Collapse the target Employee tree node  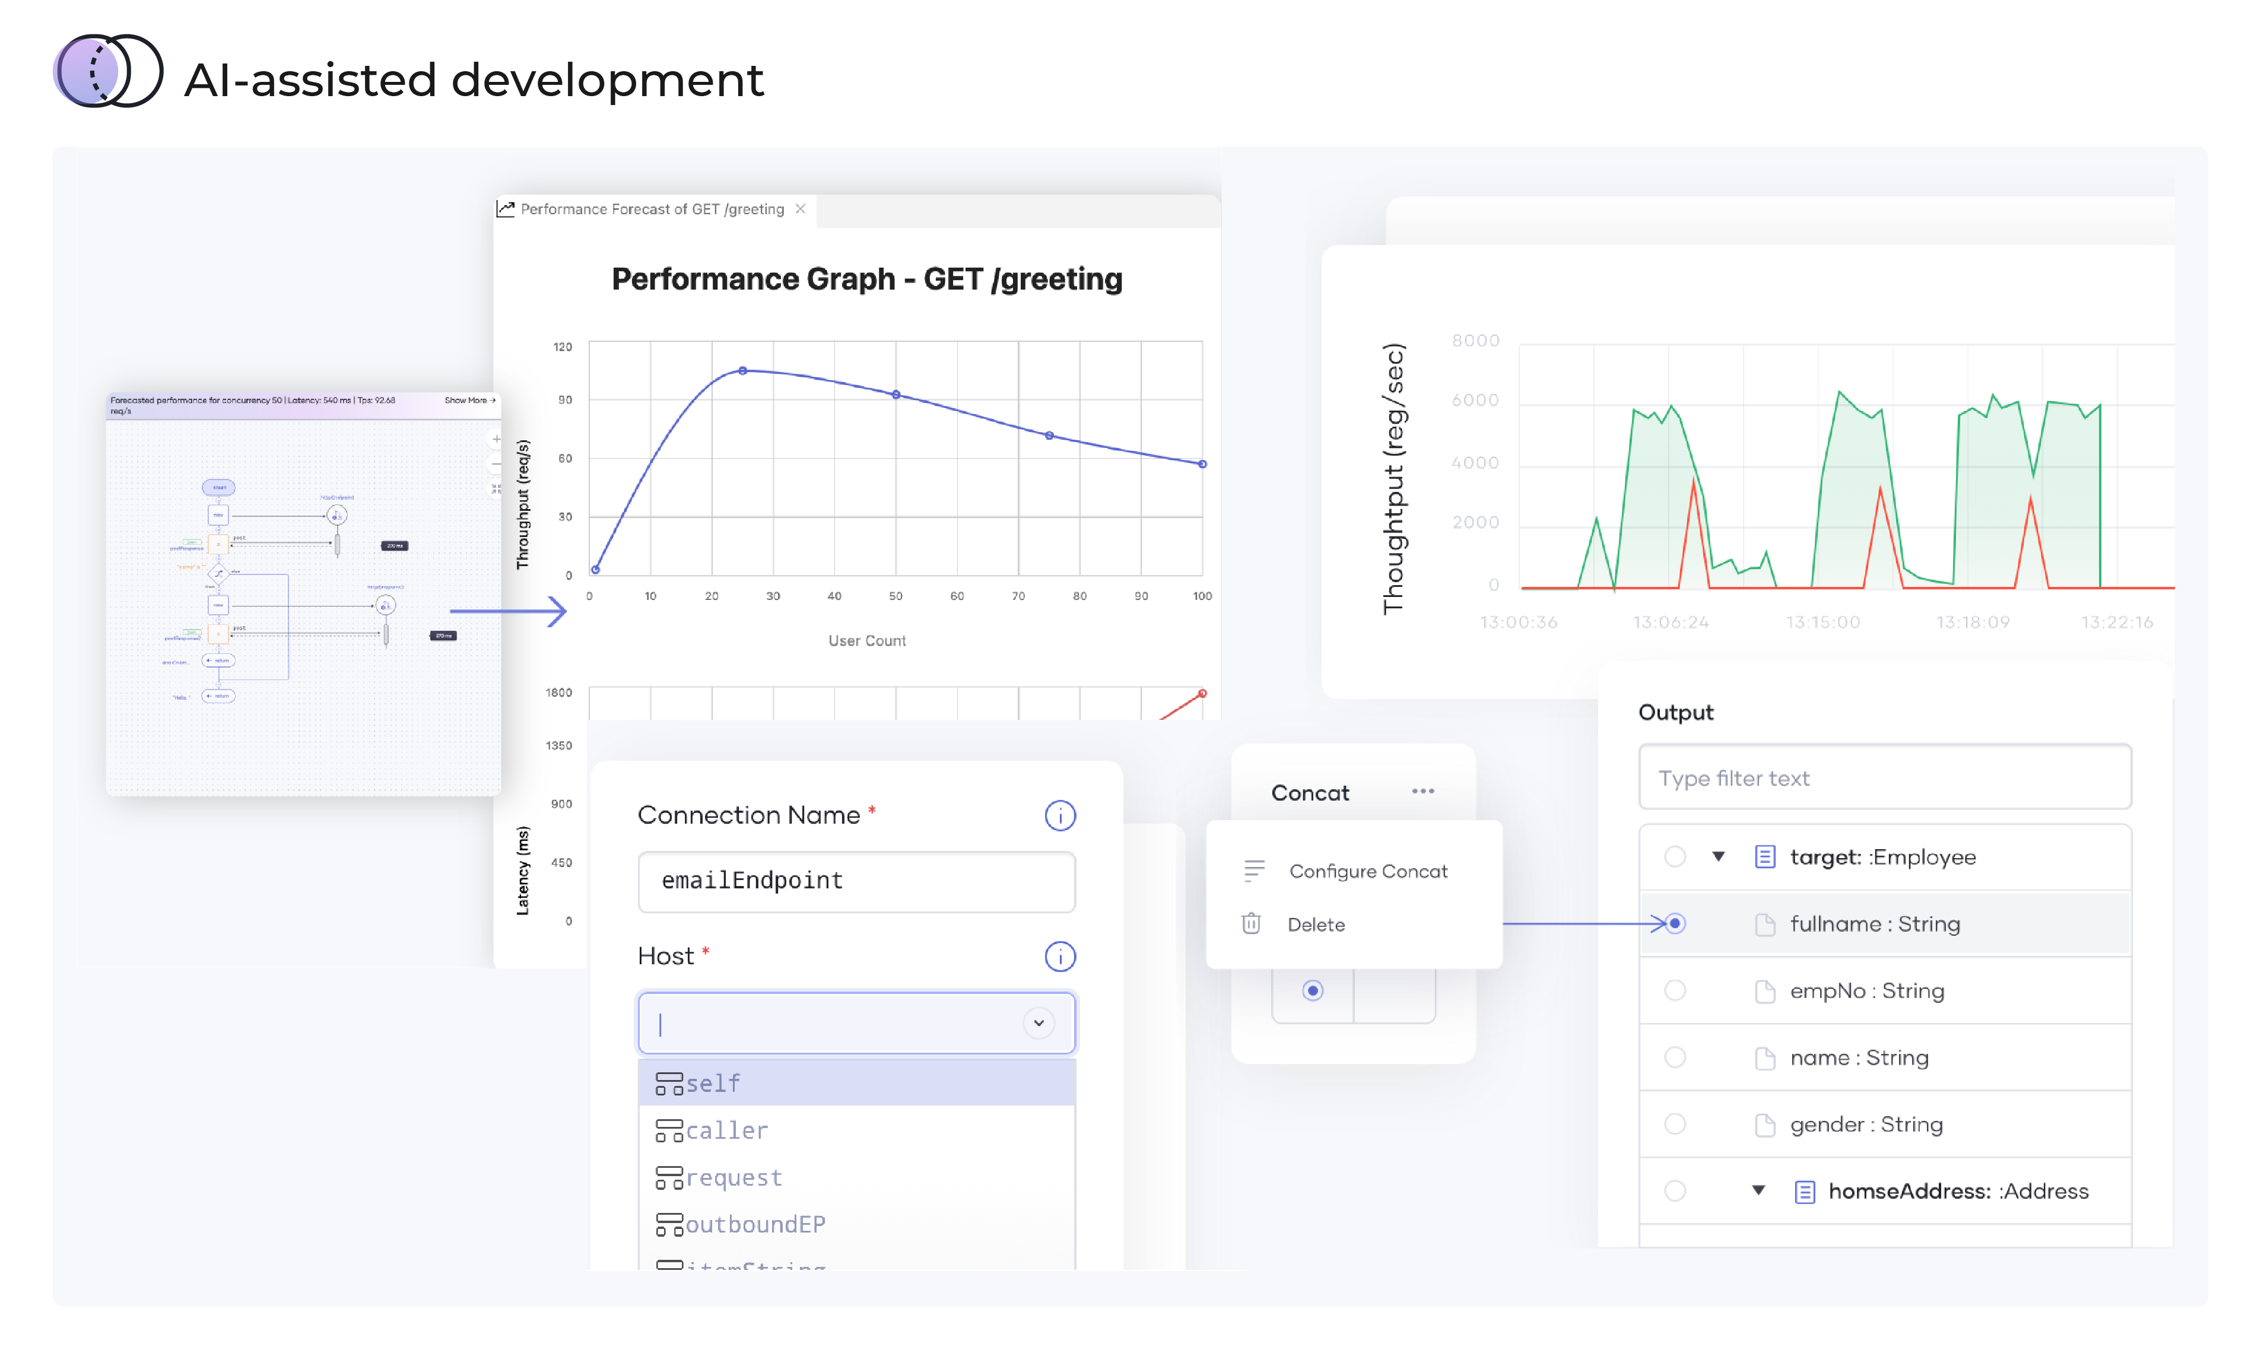1719,857
